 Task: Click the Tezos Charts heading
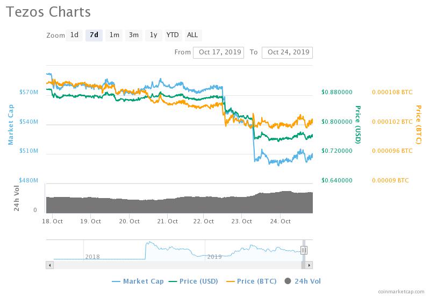(48, 12)
